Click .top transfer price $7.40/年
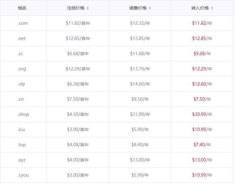Screen dimensions: 235x185 coord(202,145)
